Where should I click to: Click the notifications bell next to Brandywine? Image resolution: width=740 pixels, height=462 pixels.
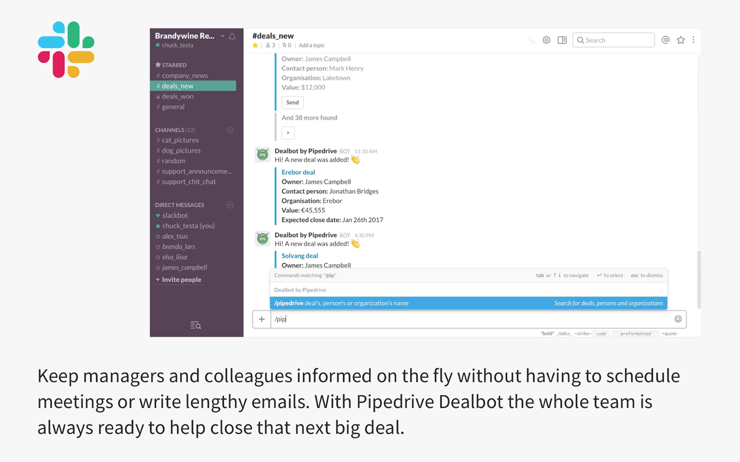232,36
